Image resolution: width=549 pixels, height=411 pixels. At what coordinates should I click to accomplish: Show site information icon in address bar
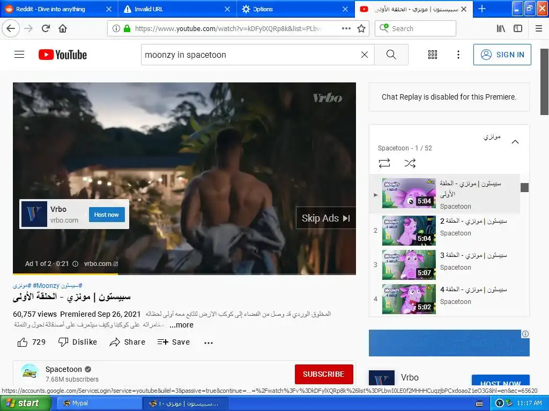116,28
